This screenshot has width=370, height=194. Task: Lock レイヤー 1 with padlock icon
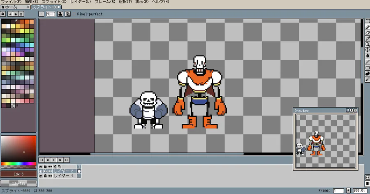click(x=45, y=176)
